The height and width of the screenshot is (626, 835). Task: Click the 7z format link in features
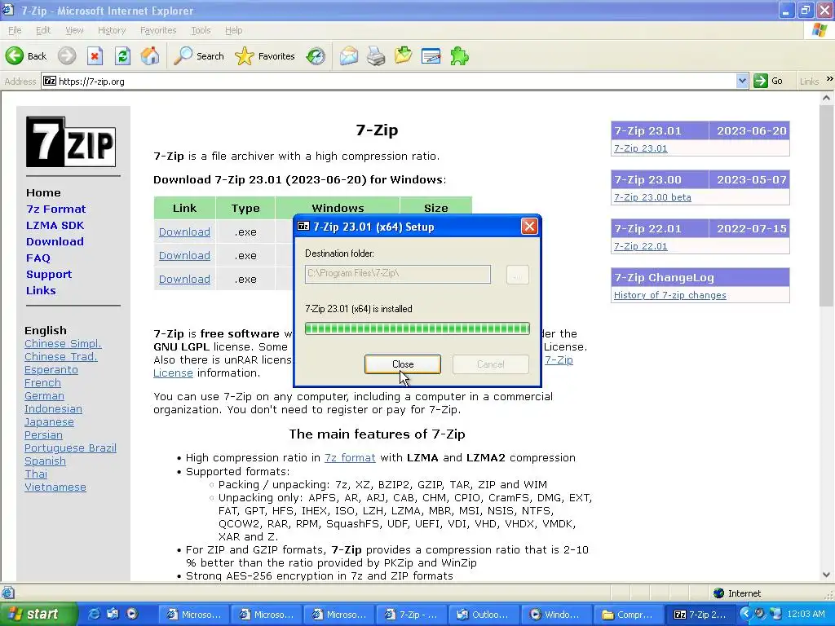tap(350, 458)
